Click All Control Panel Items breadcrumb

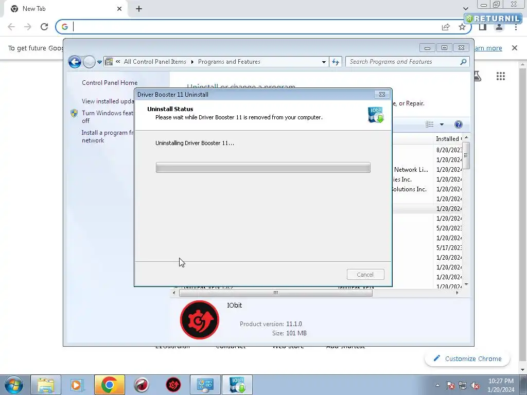(x=155, y=62)
